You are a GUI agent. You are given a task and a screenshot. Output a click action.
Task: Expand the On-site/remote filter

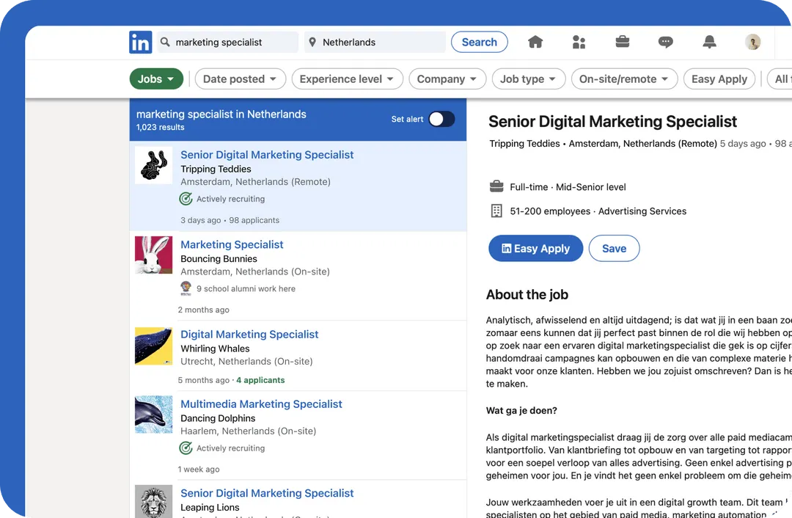coord(624,79)
